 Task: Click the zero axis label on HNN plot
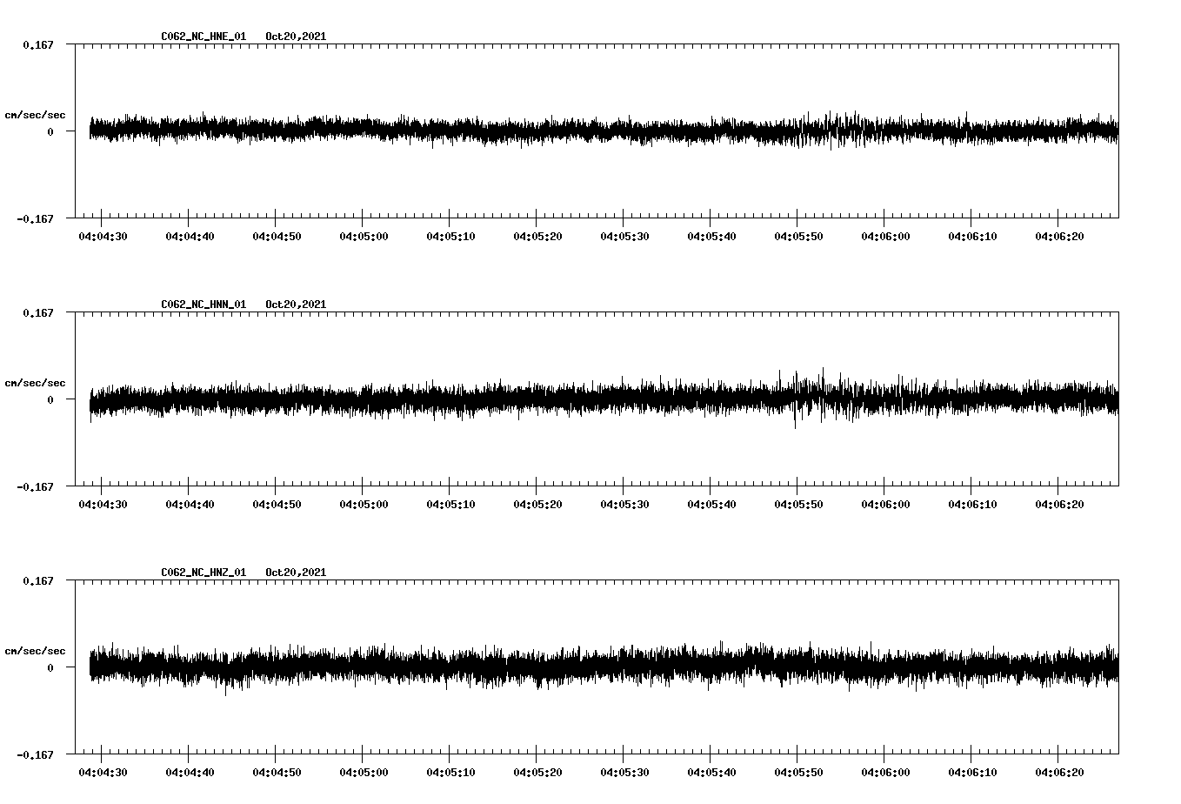[50, 399]
